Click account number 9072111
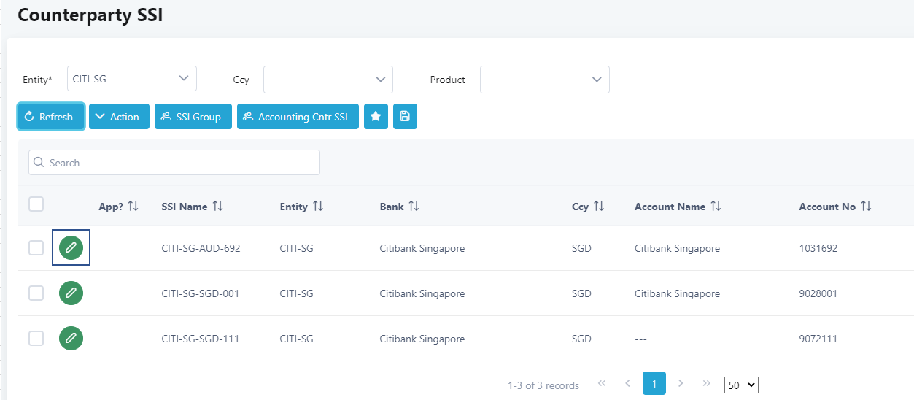Screen dimensions: 914x400 [818, 339]
